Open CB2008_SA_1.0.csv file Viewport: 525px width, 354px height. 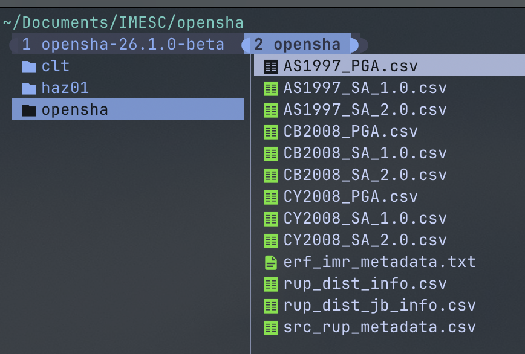(x=365, y=153)
